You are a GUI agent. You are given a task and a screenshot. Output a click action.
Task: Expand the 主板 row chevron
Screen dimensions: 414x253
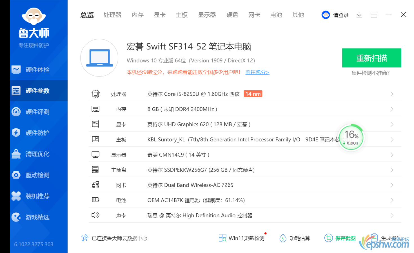pyautogui.click(x=392, y=139)
